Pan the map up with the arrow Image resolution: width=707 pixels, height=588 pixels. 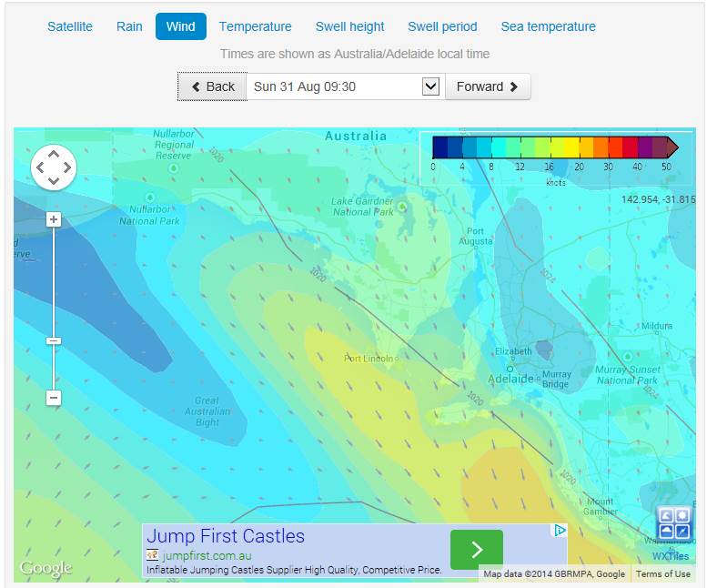pos(54,155)
